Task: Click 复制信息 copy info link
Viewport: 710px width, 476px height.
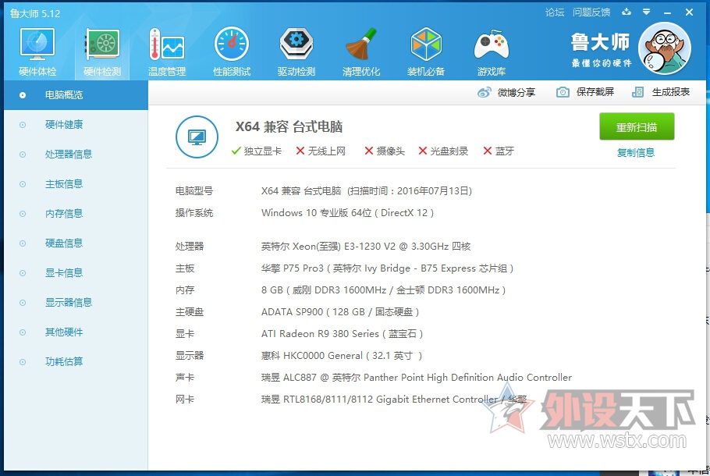Action: pos(636,153)
